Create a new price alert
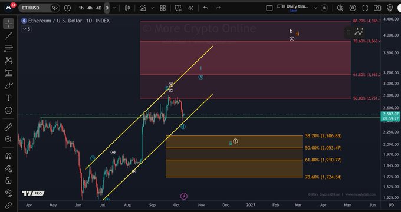The image size is (401, 212). tap(178, 8)
